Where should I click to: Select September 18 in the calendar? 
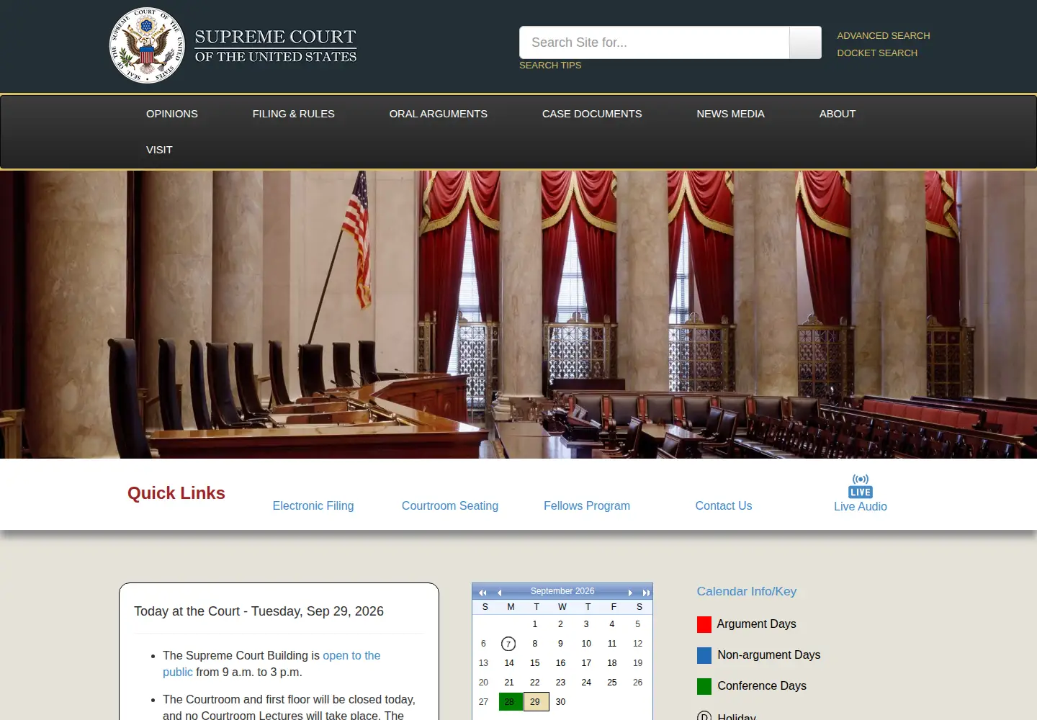coord(612,663)
